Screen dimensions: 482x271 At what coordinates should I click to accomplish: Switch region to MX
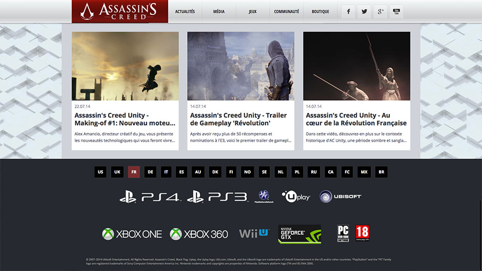click(364, 172)
